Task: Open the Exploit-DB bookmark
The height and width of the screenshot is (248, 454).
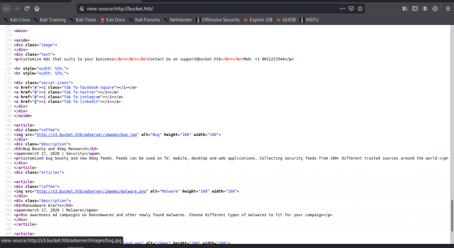Action: point(258,20)
